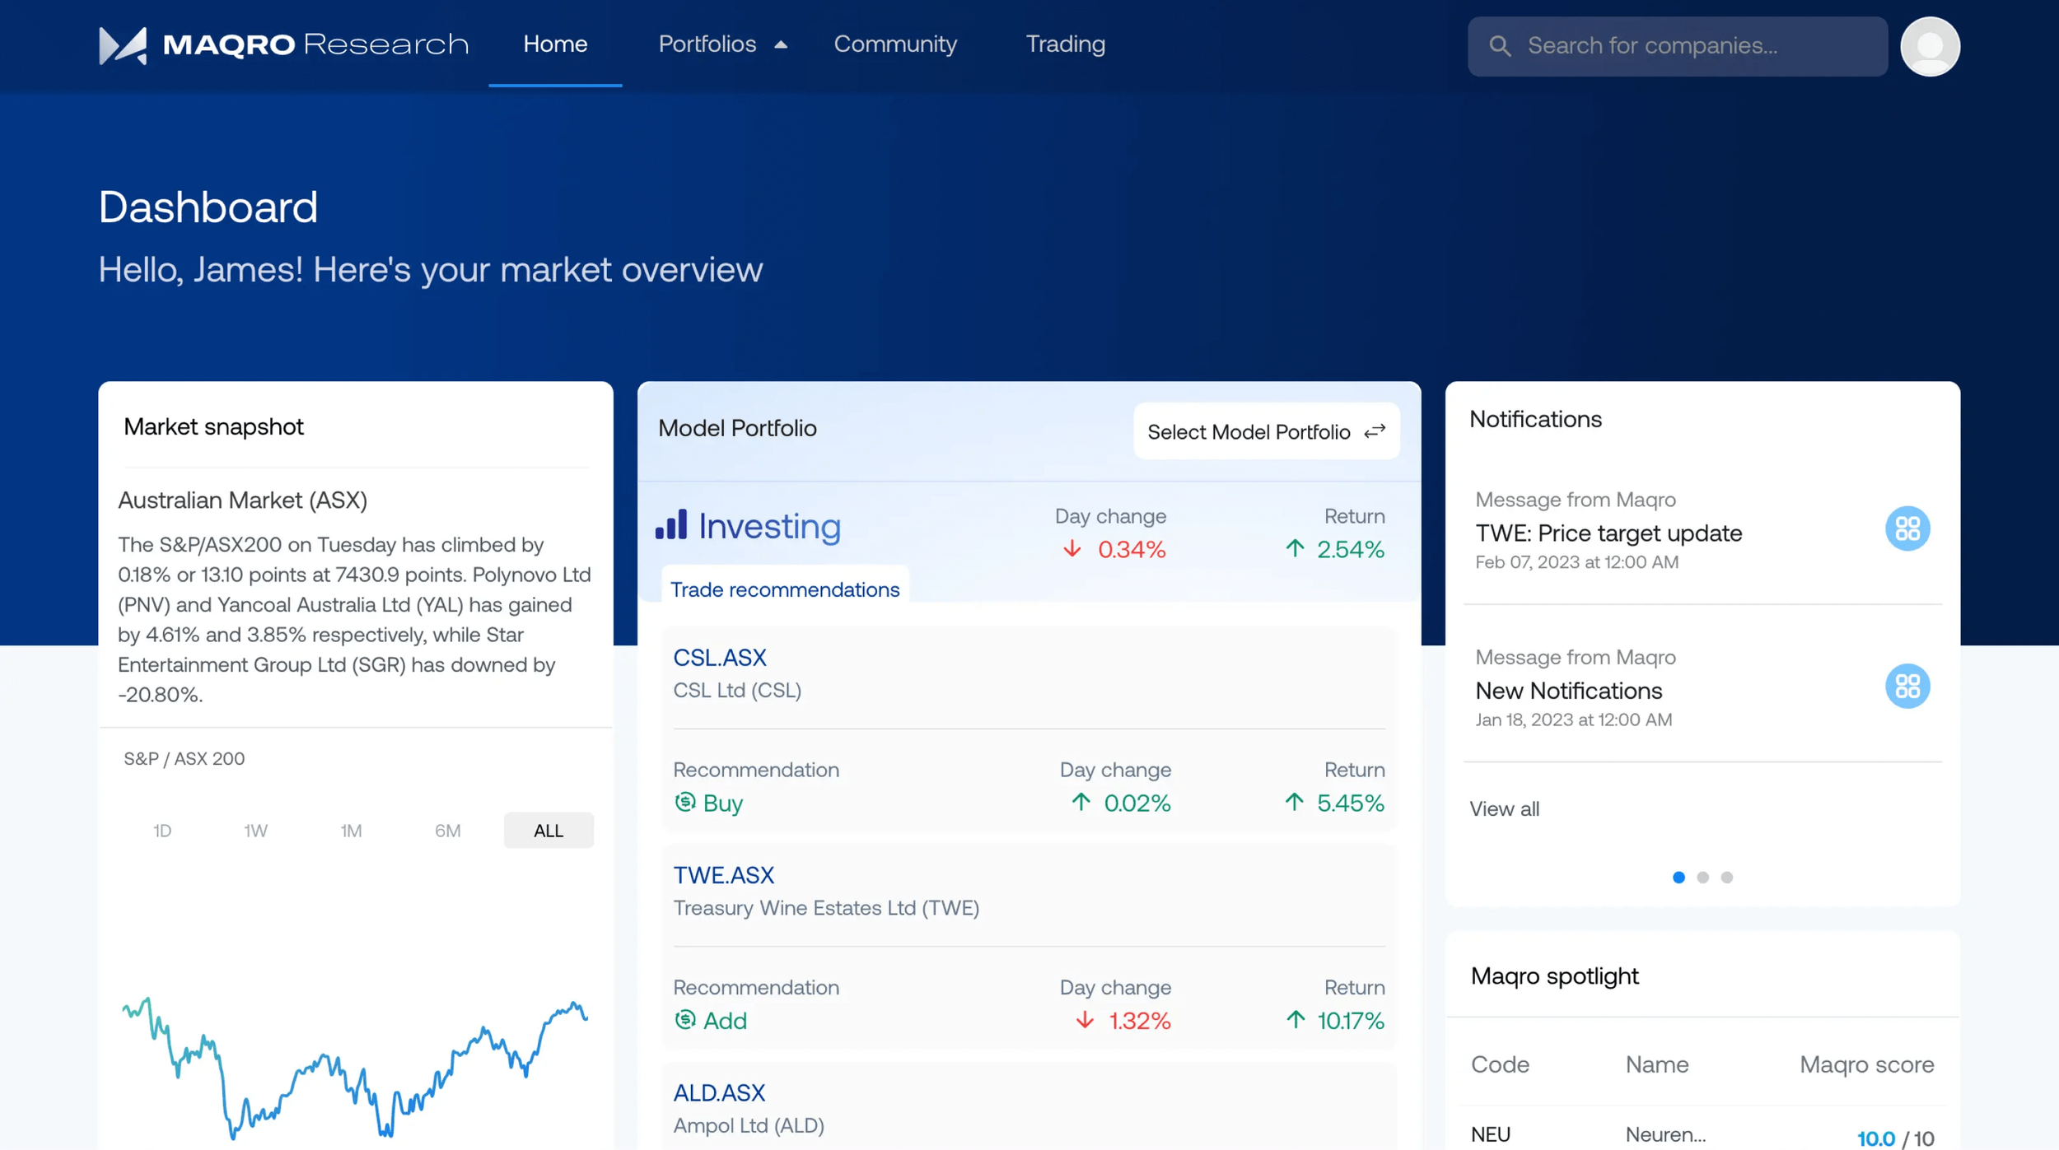Image resolution: width=2059 pixels, height=1150 pixels.
Task: Click the 10.0 / 10 Maqro score
Action: 1895,1138
